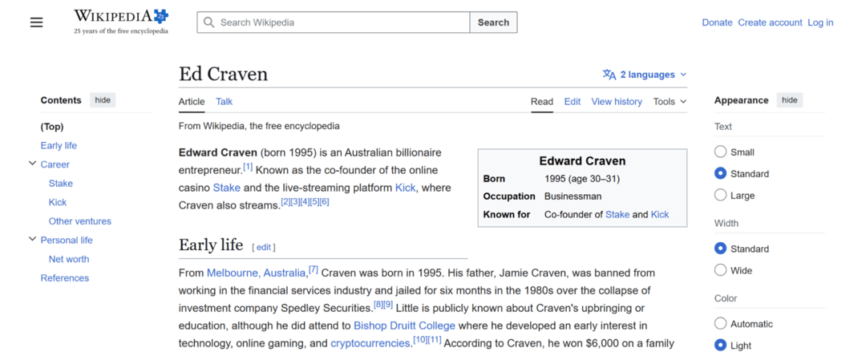Open the View history tab

click(x=617, y=102)
